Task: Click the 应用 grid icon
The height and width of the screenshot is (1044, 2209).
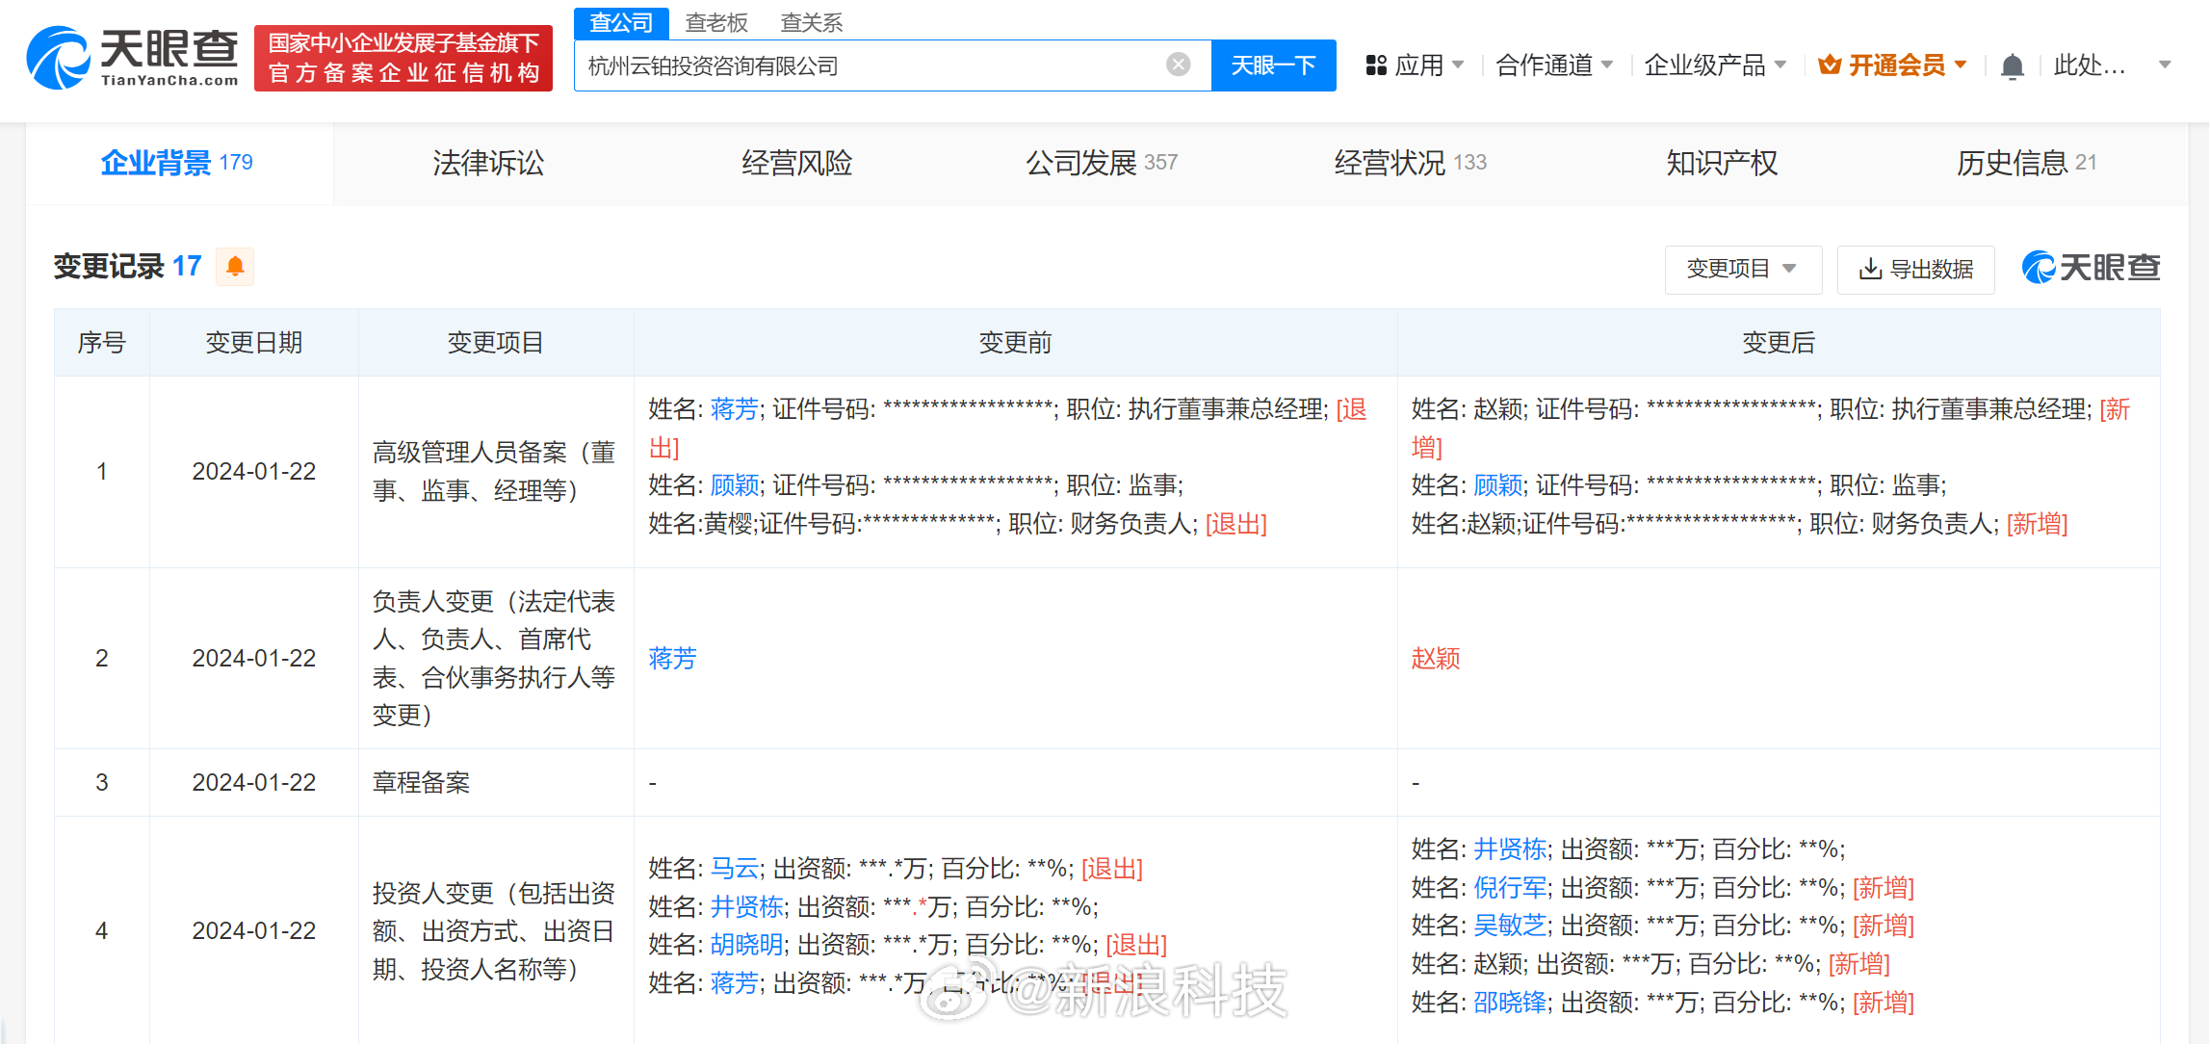Action: [x=1376, y=65]
